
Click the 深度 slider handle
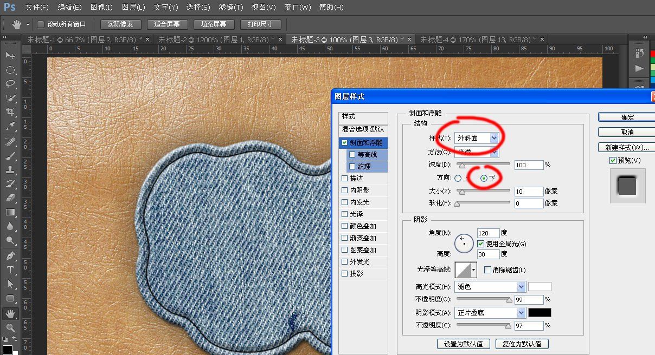click(461, 166)
